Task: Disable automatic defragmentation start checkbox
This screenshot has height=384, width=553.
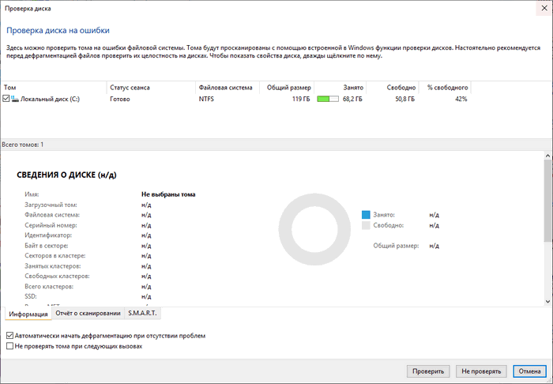Action: (x=9, y=336)
